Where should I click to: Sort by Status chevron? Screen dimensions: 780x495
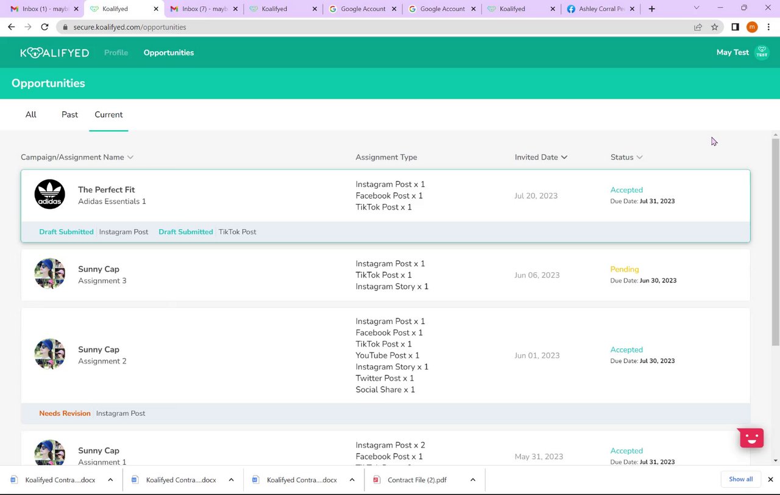click(x=639, y=157)
